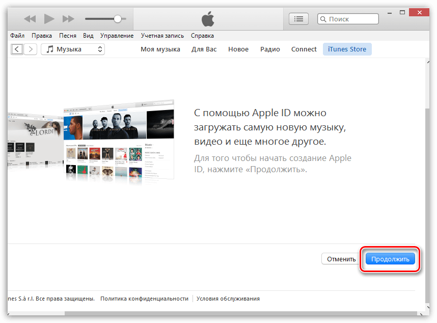
Task: Click the text 'Все права защищены.'
Action: 65,299
